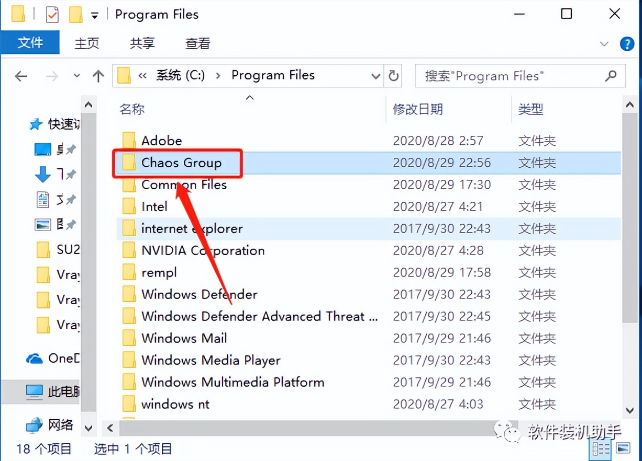
Task: Switch to details view icon
Action: [x=601, y=448]
